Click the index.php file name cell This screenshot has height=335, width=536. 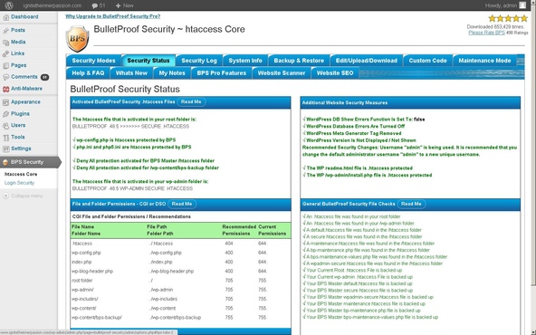(81, 263)
